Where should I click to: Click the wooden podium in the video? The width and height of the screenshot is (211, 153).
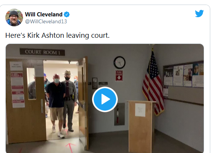pos(141,126)
